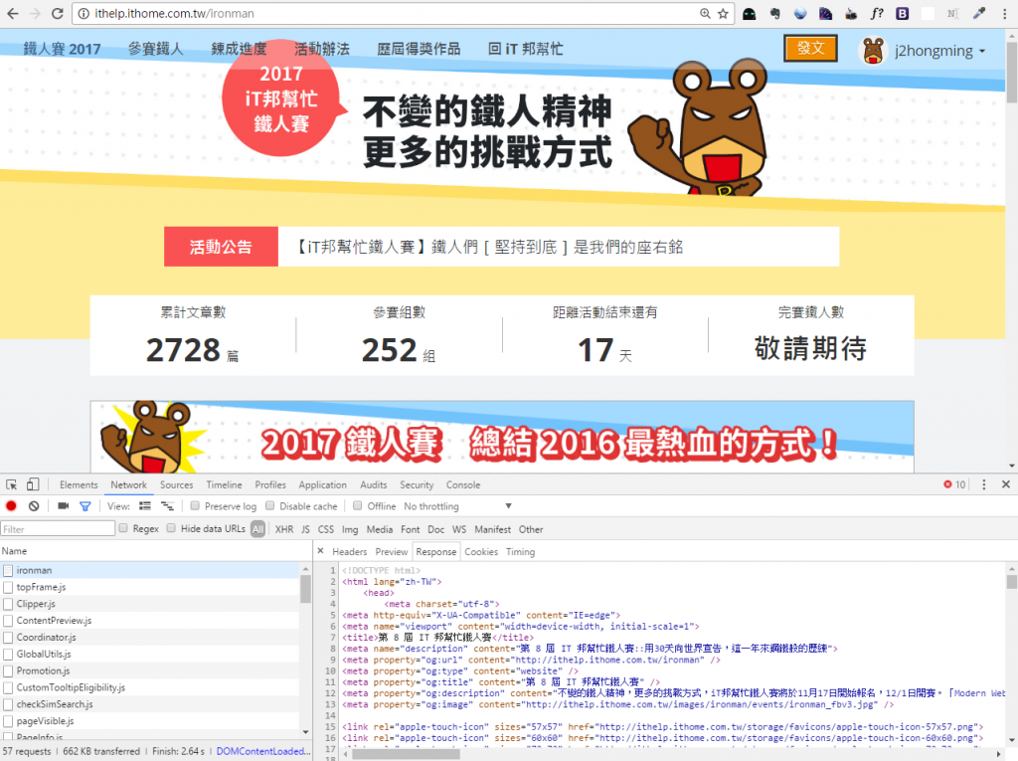Click the DOMContentLoaded status link

263,751
